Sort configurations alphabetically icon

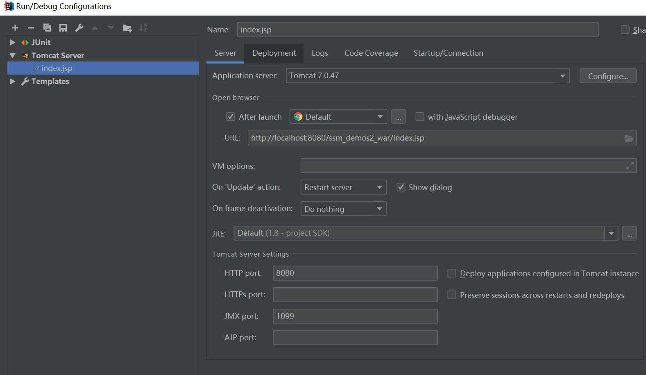pos(143,28)
